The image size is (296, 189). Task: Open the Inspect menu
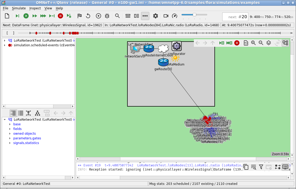pos(35,8)
